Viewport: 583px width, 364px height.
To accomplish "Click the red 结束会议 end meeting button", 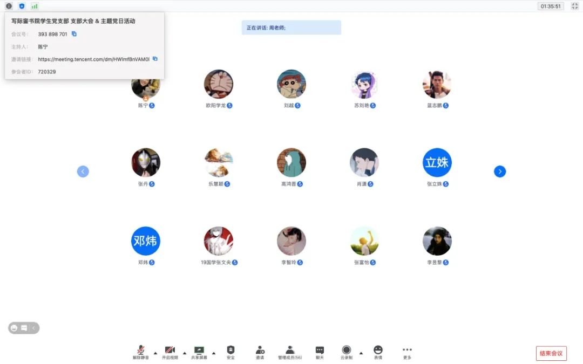I will click(x=551, y=353).
